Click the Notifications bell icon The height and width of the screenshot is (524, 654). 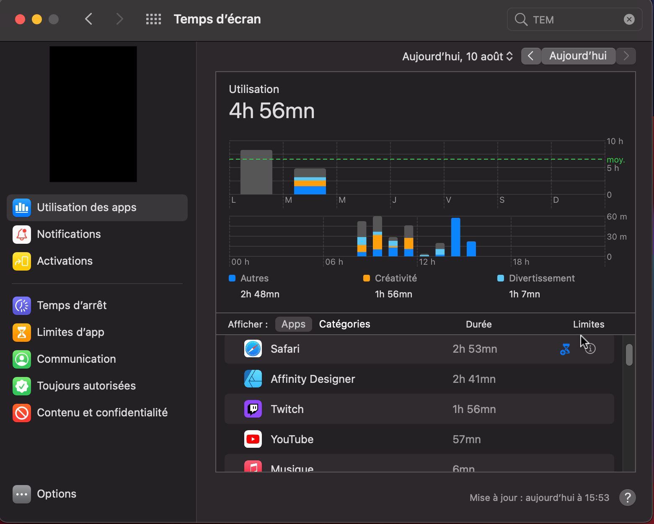22,235
